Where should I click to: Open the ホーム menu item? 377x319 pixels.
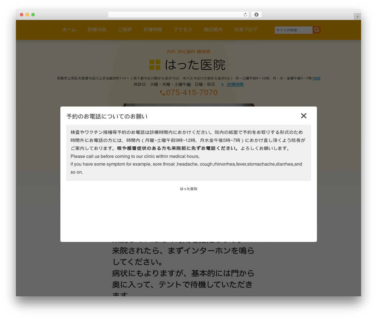point(69,30)
